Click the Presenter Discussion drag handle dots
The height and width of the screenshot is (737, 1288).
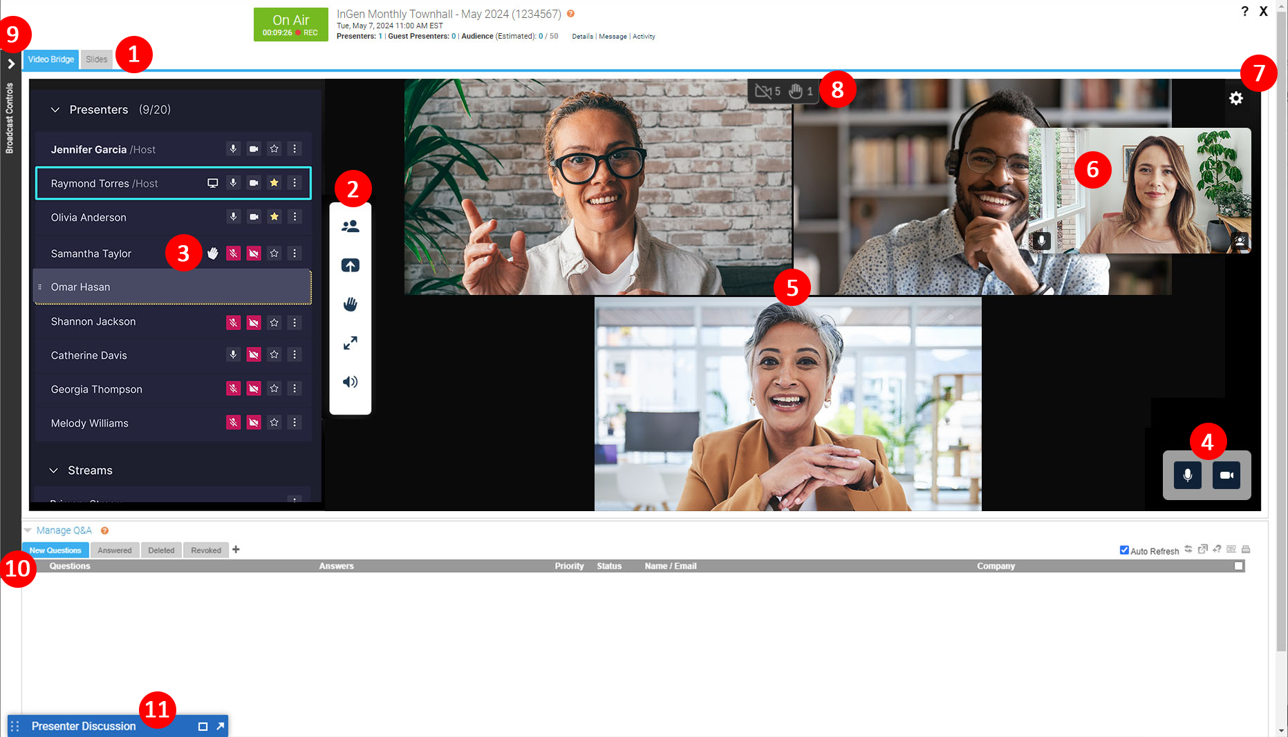pos(15,726)
